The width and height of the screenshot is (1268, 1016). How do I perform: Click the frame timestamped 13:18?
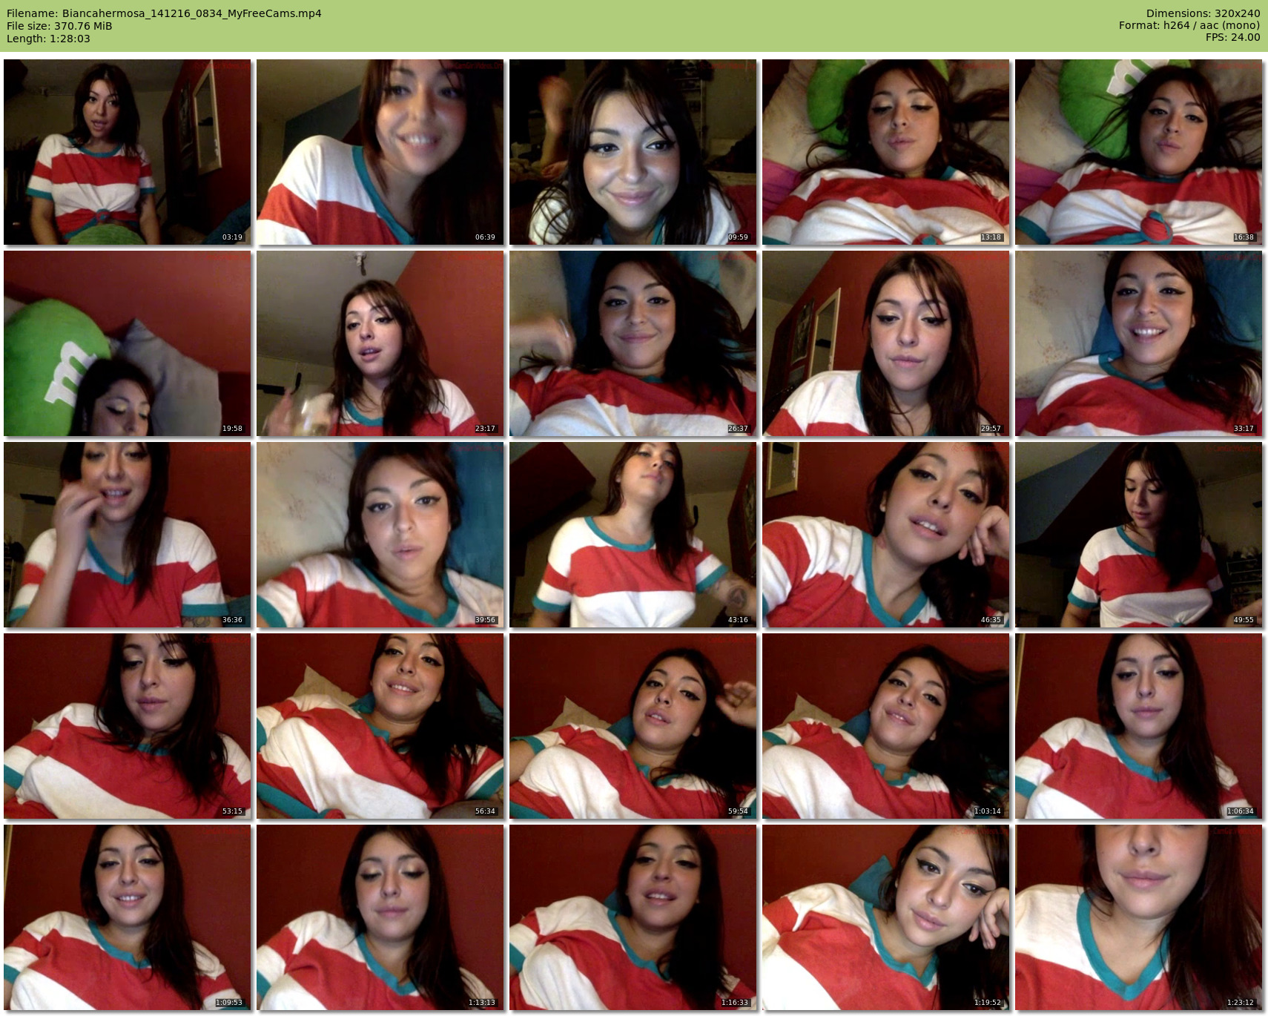tap(885, 152)
